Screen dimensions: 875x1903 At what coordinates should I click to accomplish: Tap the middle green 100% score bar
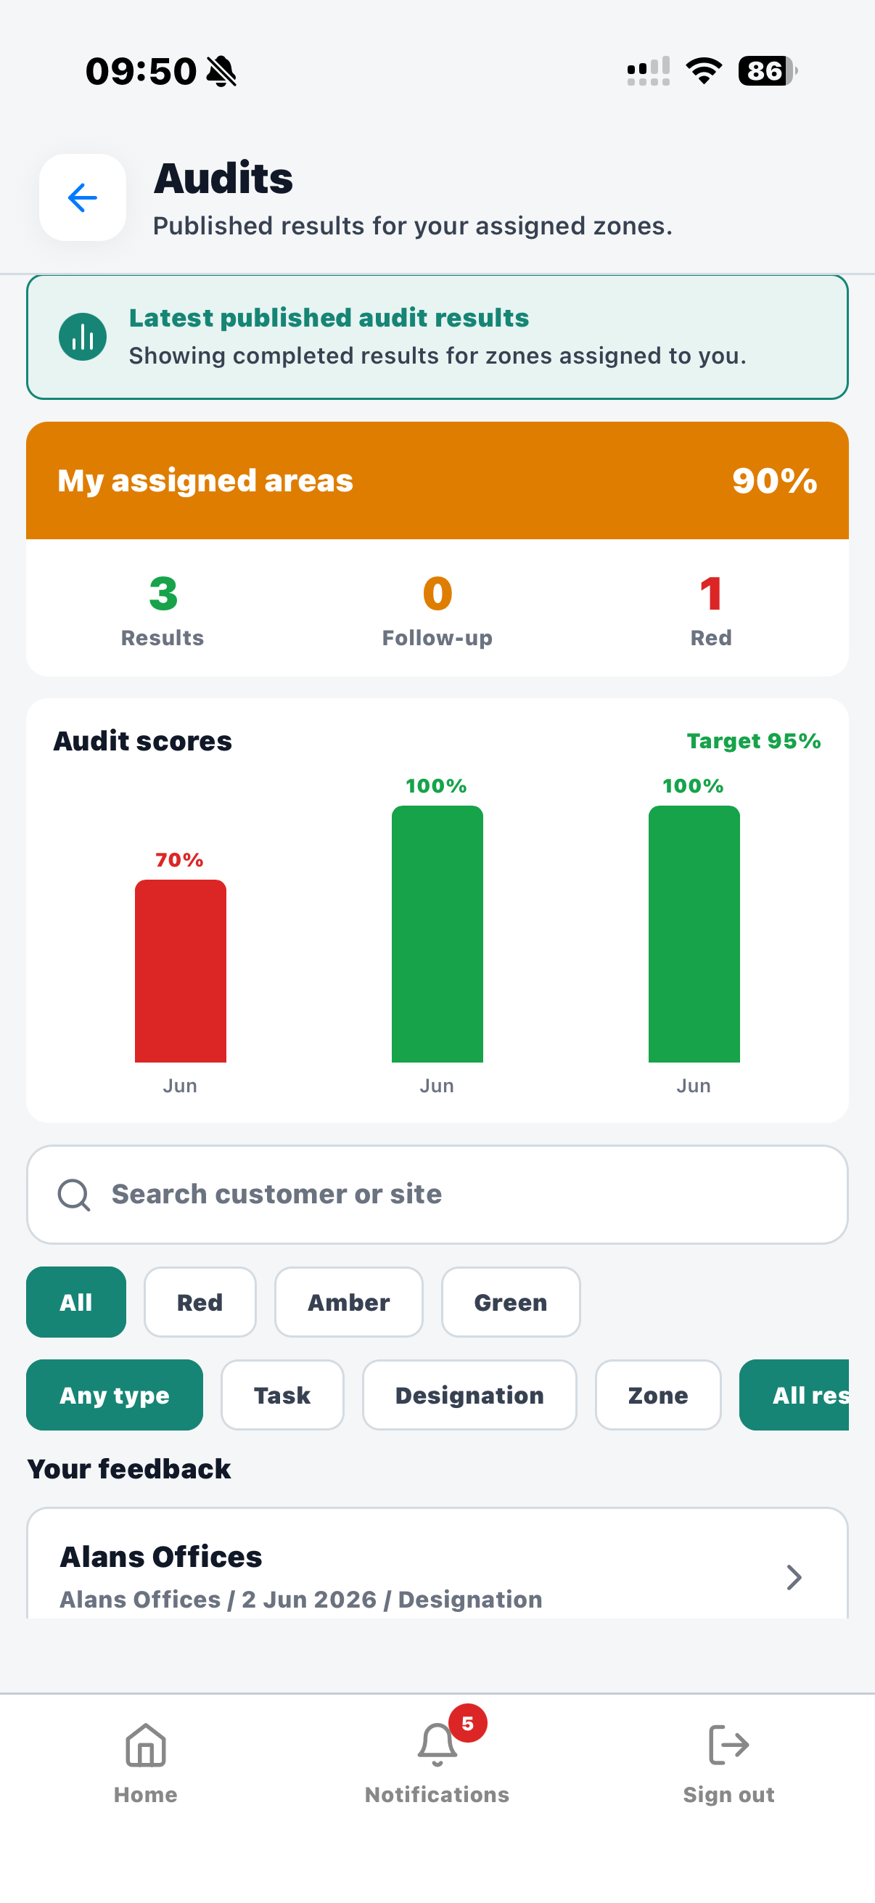pos(437,934)
